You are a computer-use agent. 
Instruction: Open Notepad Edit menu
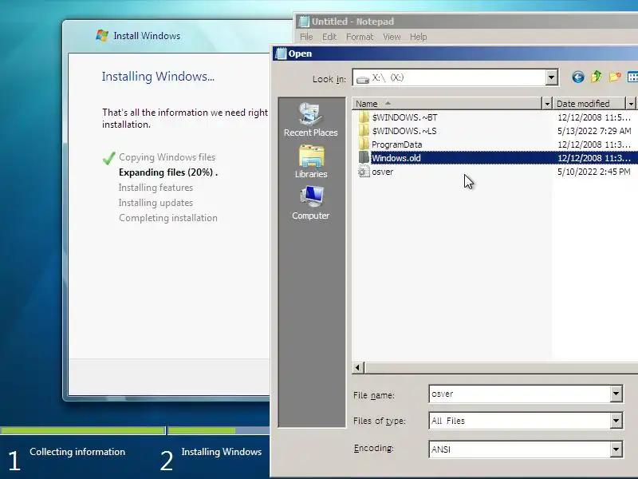pos(329,37)
